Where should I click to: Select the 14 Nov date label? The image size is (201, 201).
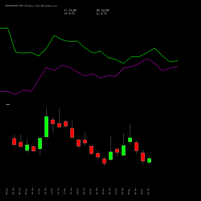point(58,191)
